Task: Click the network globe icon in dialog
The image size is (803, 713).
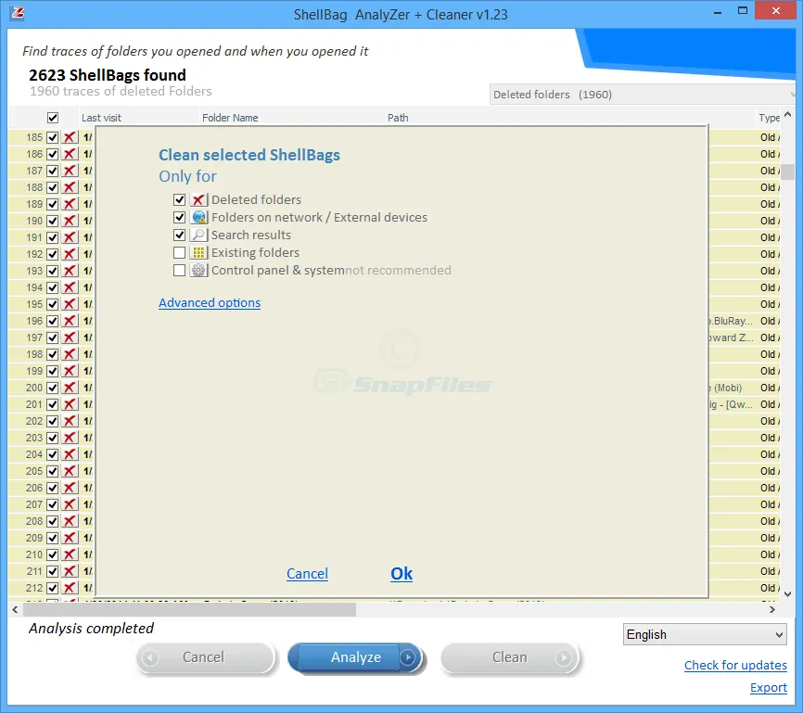Action: click(198, 217)
